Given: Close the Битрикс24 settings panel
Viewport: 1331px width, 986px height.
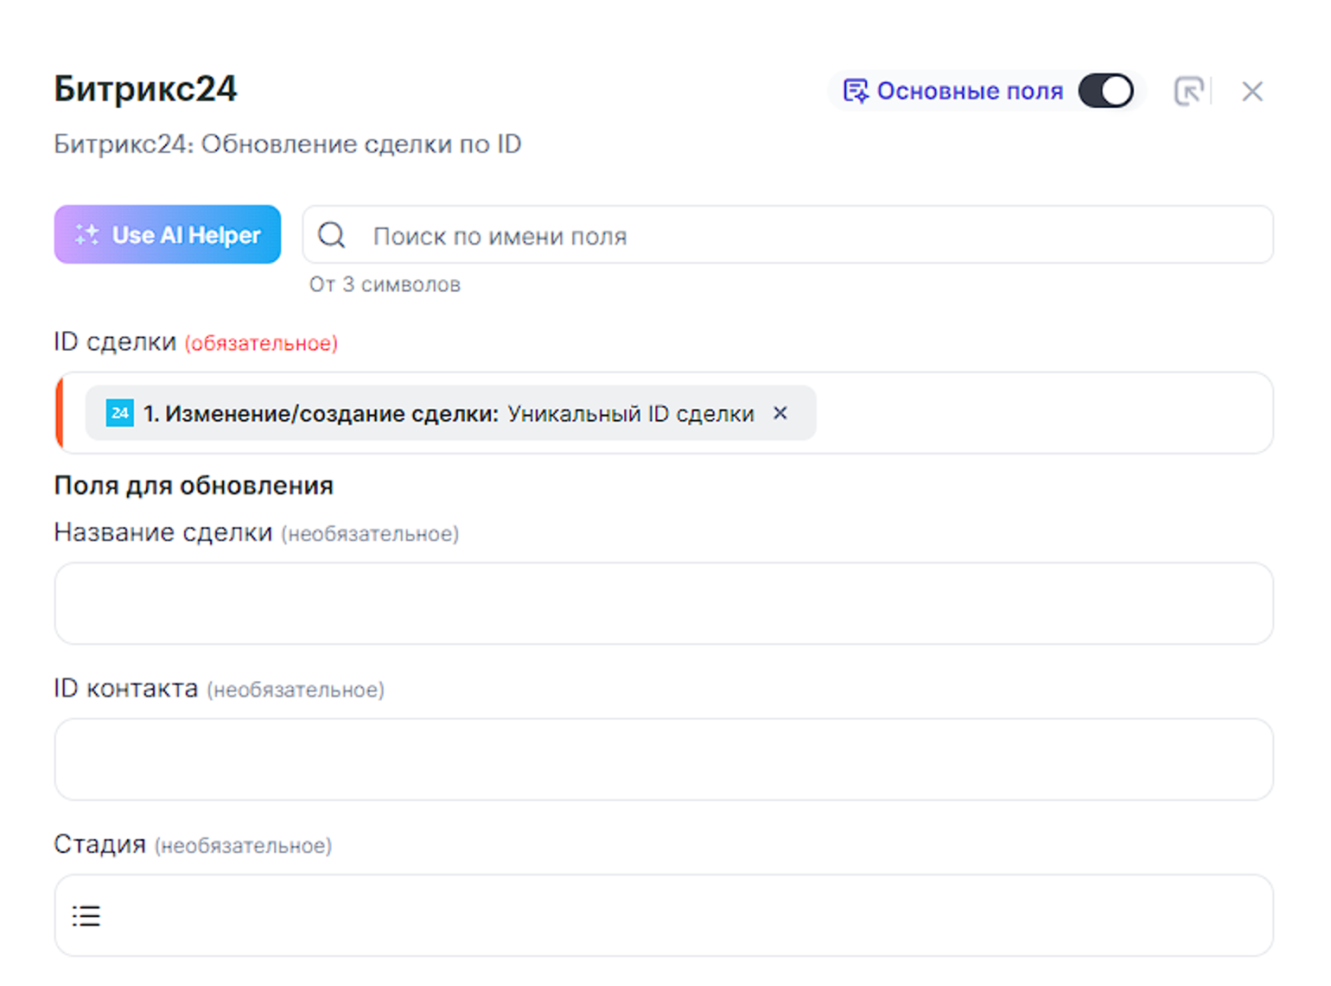Looking at the screenshot, I should coord(1251,91).
